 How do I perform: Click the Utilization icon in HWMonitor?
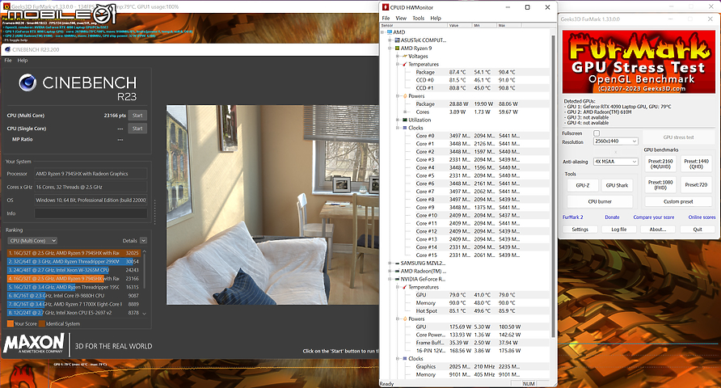tap(405, 120)
